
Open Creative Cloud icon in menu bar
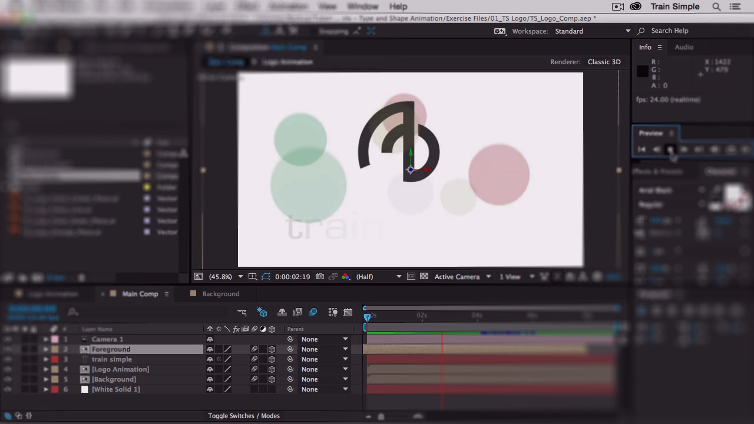point(636,6)
